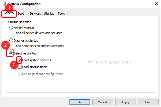The image size is (161, 107).
Task: Click the System Configuration title bar icon
Action: click(4, 4)
